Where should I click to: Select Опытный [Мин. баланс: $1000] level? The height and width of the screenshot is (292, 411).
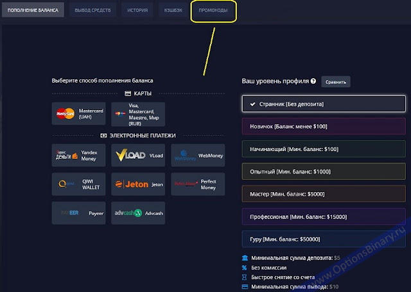coord(324,172)
